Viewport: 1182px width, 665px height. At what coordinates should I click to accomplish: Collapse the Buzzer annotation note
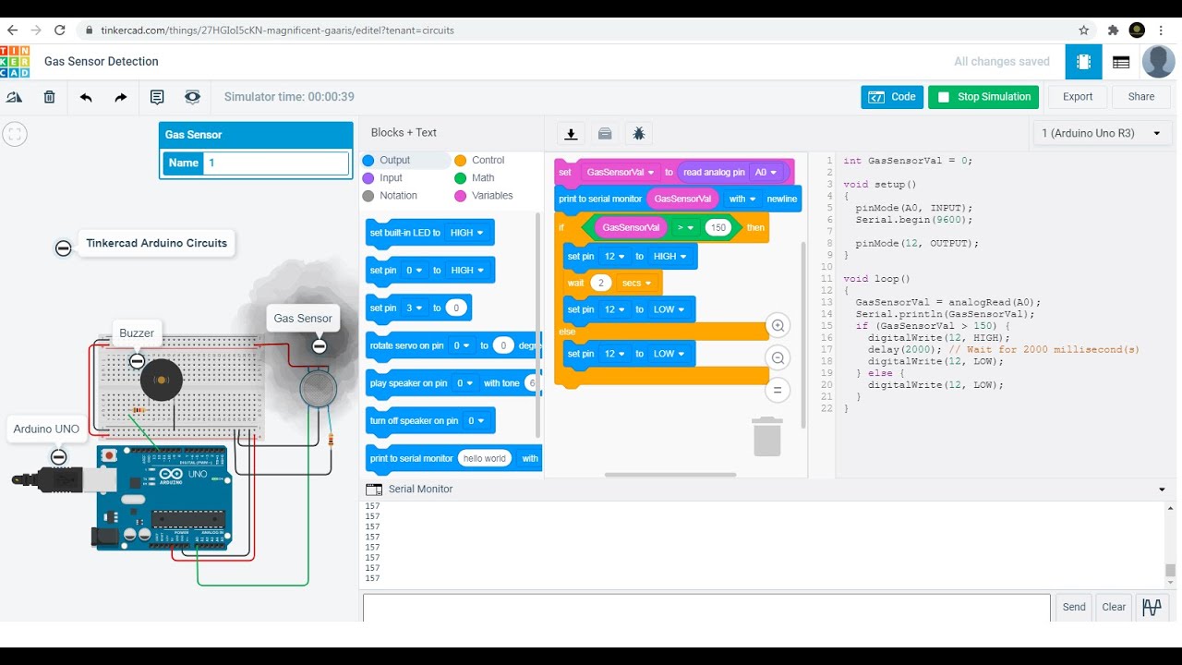(137, 361)
